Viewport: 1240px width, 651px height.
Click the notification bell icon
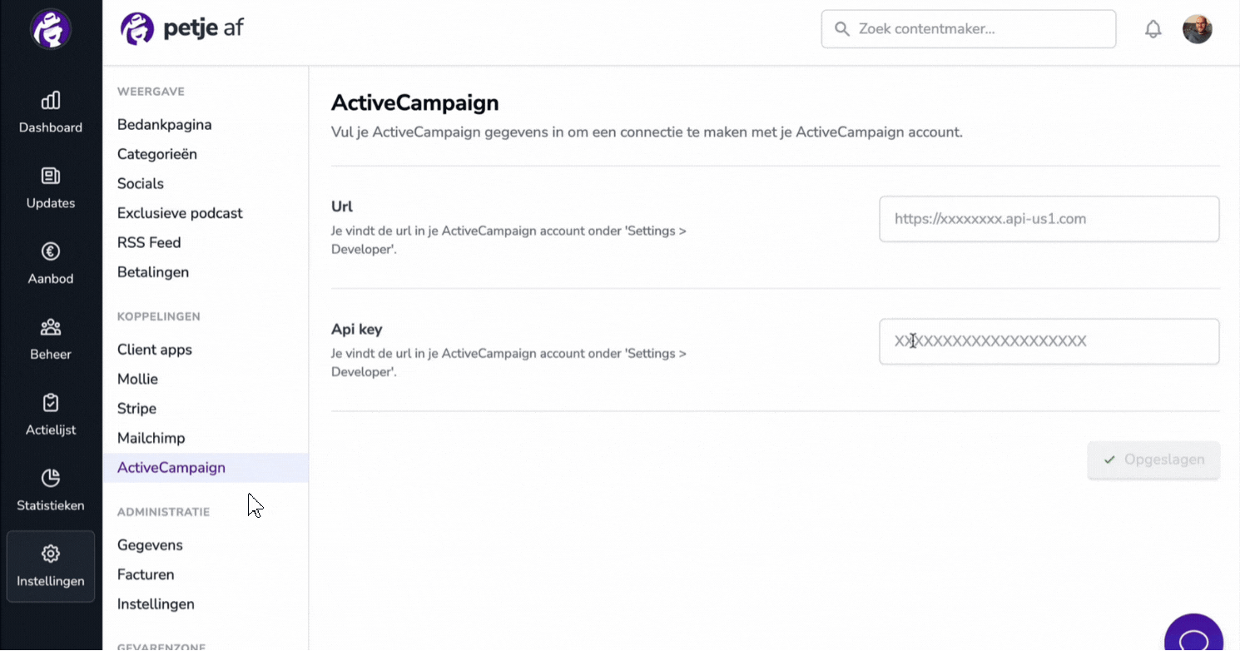[x=1153, y=29]
